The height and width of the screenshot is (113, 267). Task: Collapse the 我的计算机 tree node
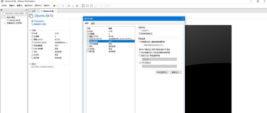pos(2,18)
